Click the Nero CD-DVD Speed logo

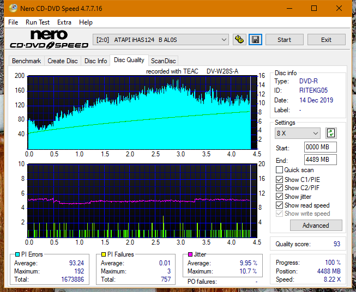click(49, 39)
